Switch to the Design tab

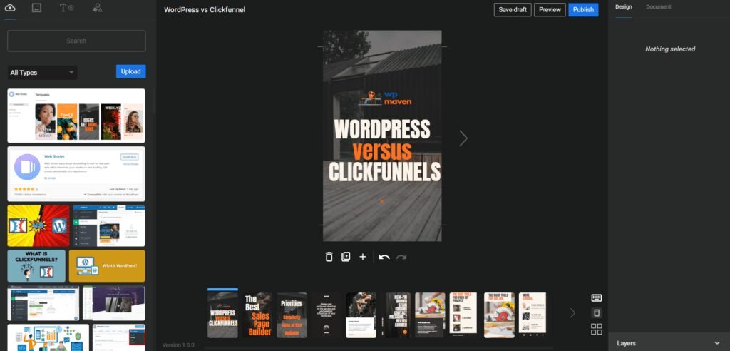click(x=623, y=7)
